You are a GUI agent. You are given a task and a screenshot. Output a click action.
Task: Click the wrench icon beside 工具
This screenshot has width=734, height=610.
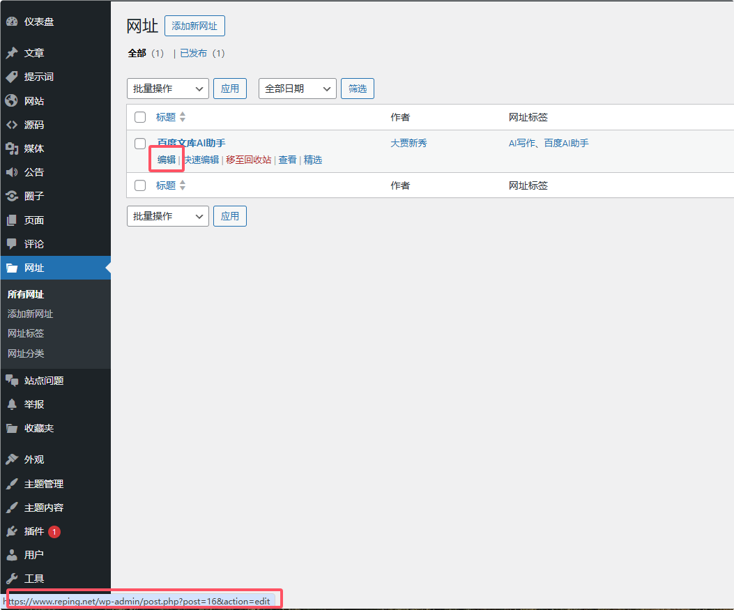(12, 579)
